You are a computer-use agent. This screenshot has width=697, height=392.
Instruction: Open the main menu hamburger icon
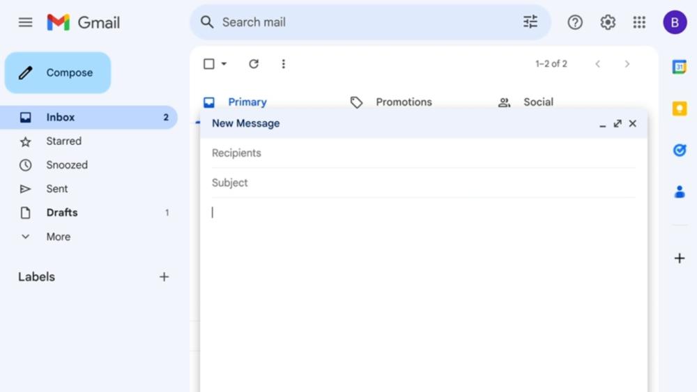pyautogui.click(x=26, y=22)
